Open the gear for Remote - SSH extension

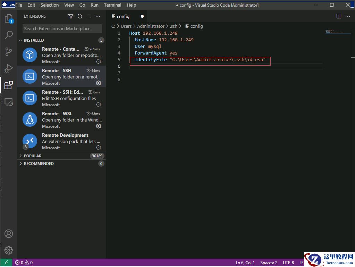pos(99,83)
